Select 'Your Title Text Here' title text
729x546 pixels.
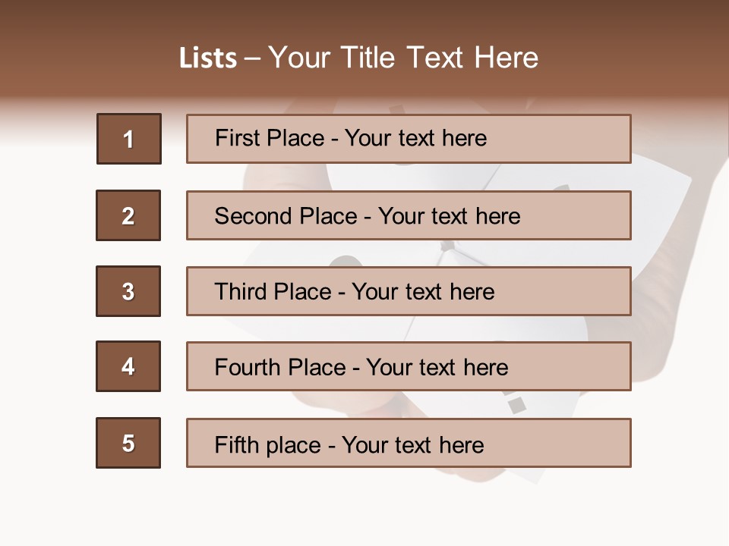(x=403, y=58)
